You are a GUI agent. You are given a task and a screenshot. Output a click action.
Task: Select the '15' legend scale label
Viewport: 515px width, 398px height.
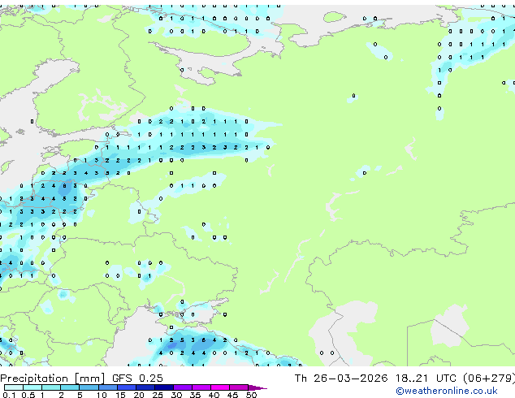click(x=120, y=395)
